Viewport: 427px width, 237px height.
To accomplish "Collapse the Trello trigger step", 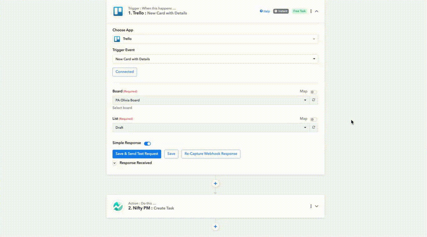I will pyautogui.click(x=317, y=11).
